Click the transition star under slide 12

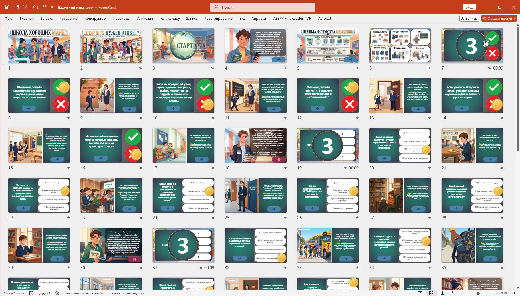point(357,118)
